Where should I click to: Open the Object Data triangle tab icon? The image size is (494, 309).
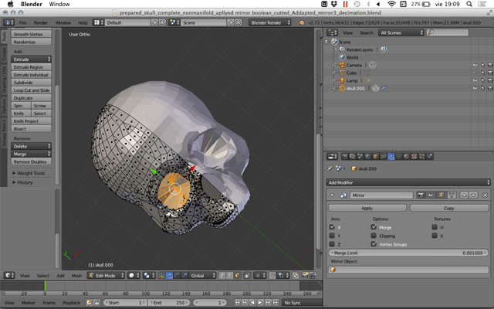pyautogui.click(x=399, y=156)
